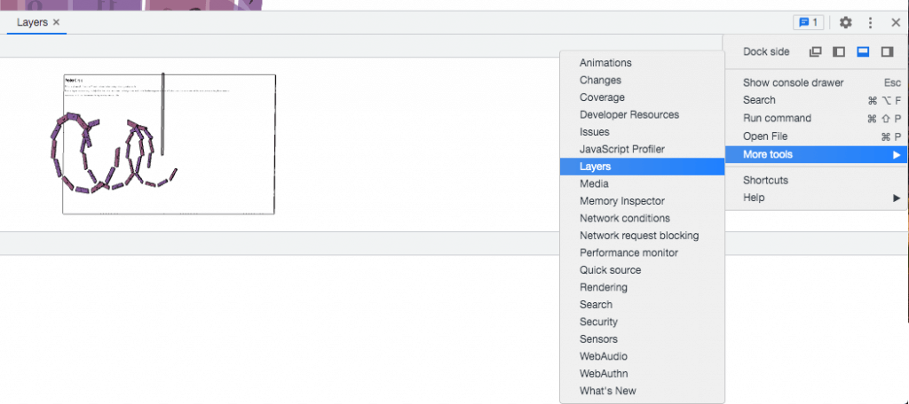Dock DevTools to the right
Image resolution: width=909 pixels, height=404 pixels.
[887, 51]
